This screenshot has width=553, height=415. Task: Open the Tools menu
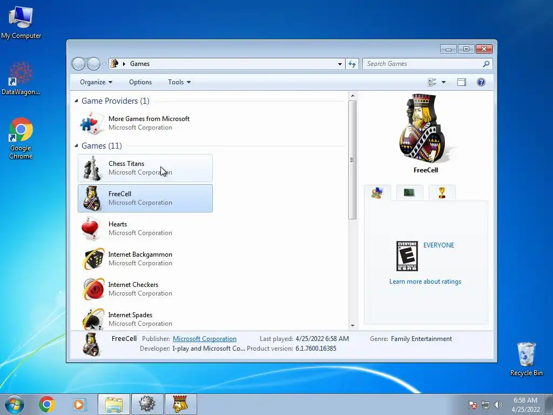coord(179,82)
